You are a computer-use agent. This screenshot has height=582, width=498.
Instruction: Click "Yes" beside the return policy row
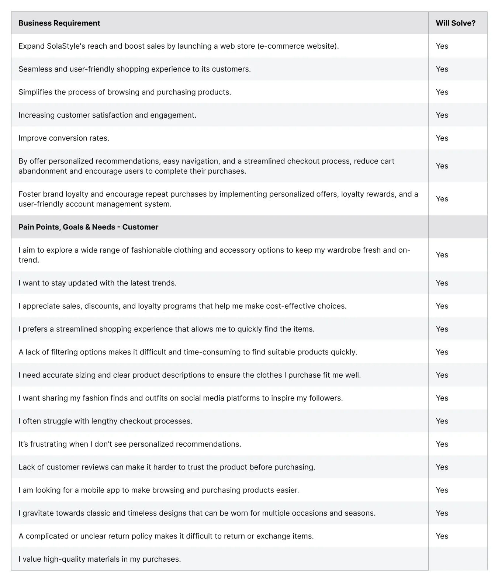[442, 536]
